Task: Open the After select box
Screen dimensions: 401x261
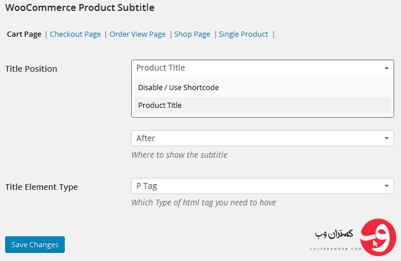Action: [262, 138]
